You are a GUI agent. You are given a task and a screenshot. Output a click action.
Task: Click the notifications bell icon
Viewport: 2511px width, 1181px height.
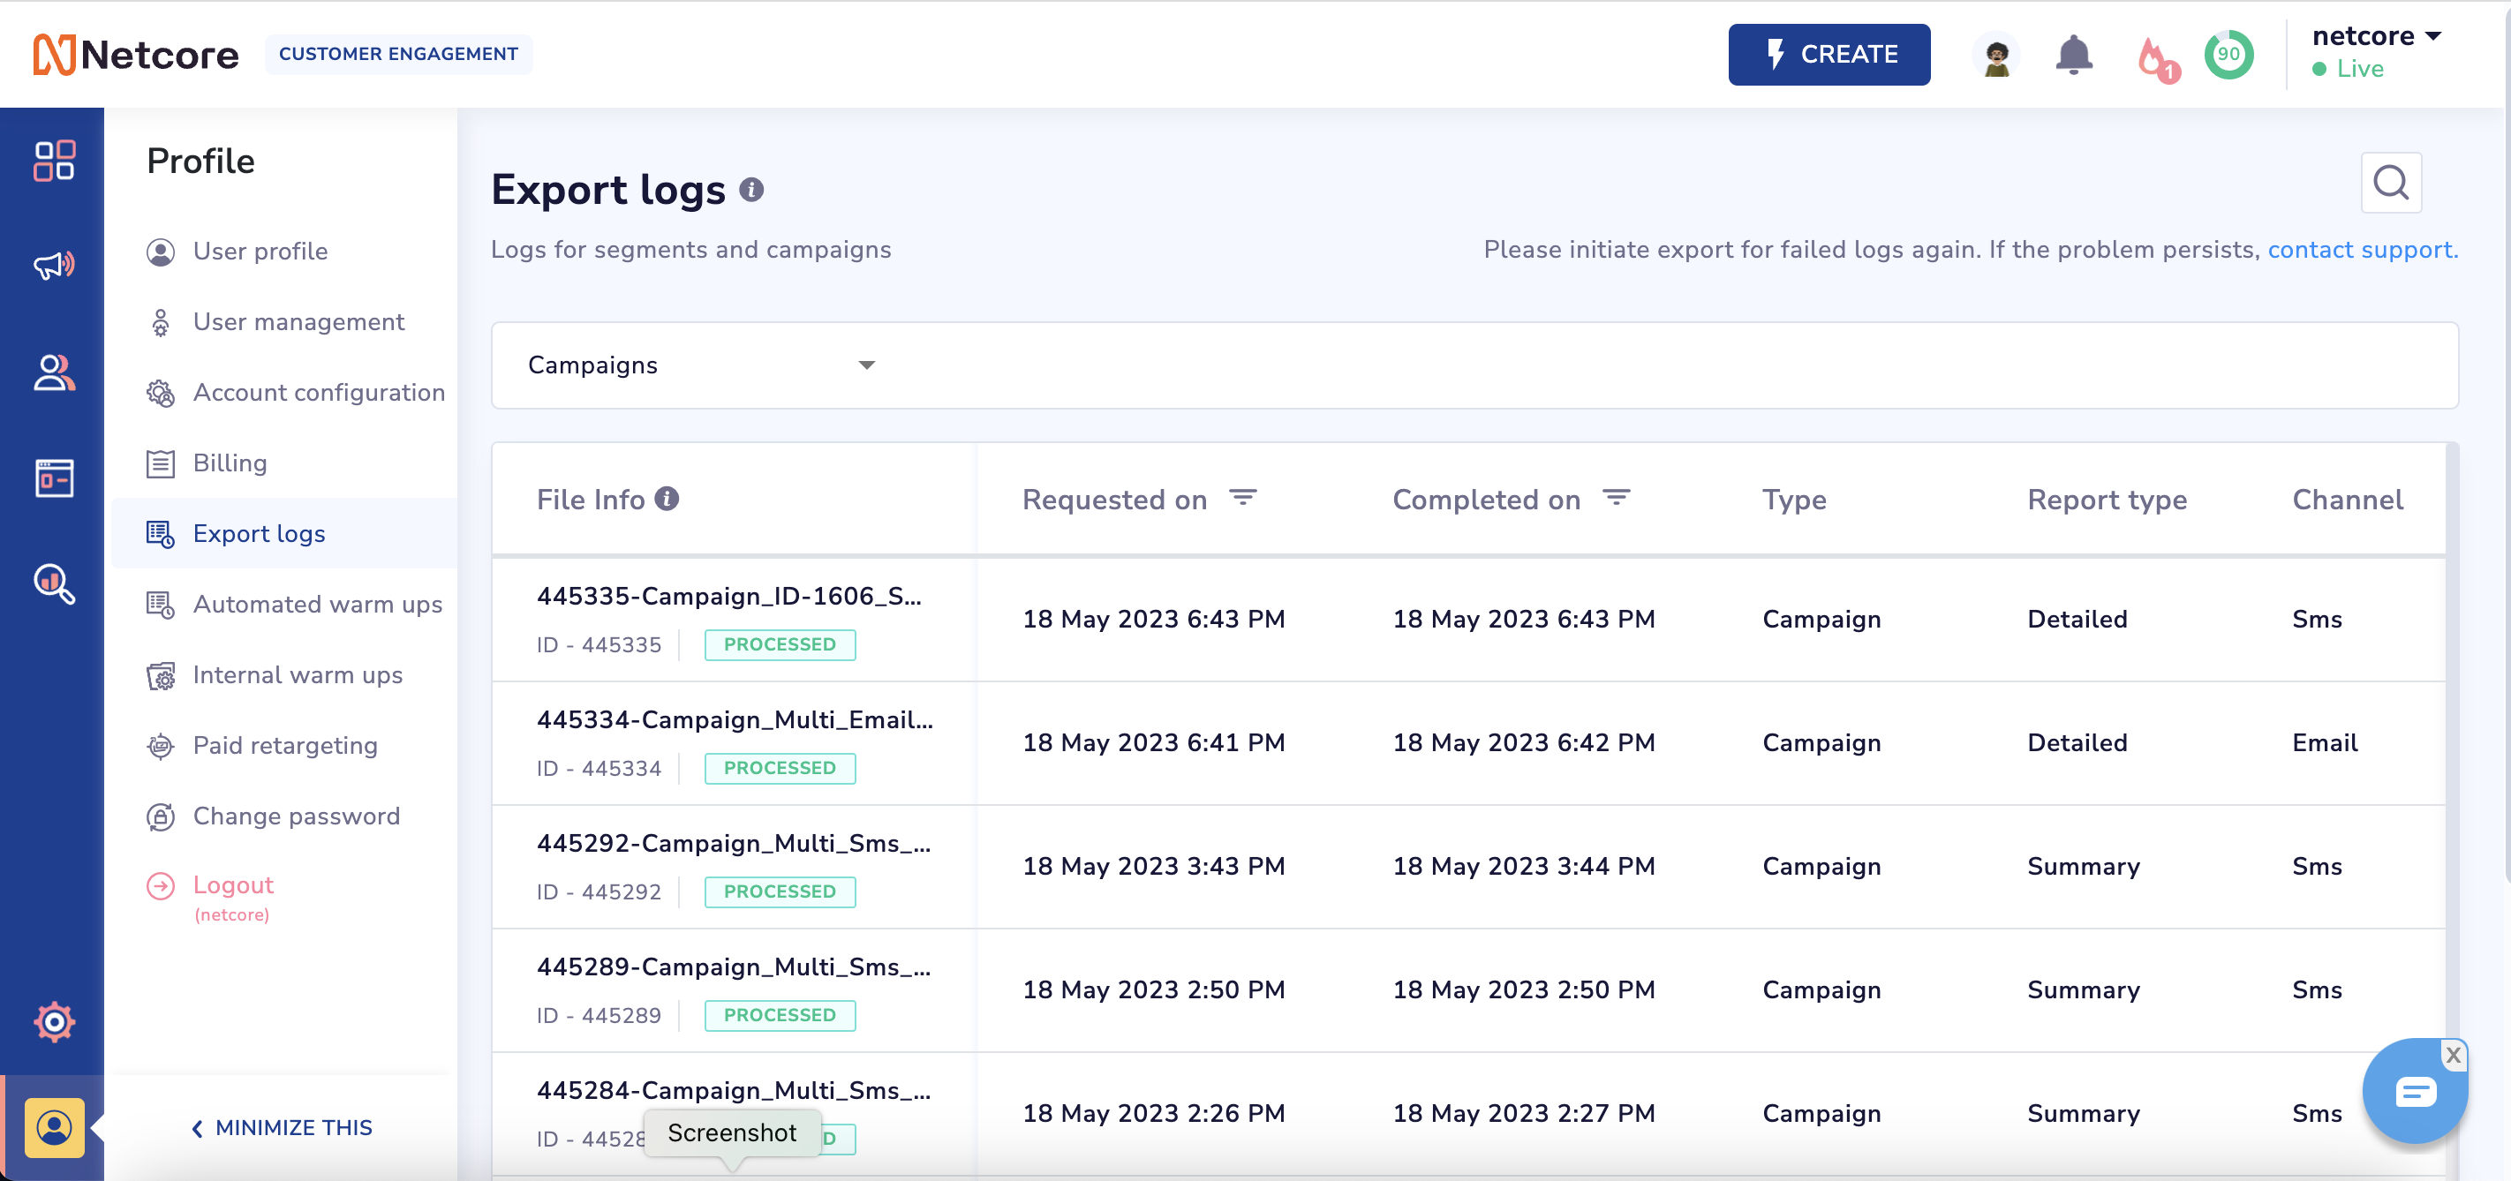[x=2073, y=55]
